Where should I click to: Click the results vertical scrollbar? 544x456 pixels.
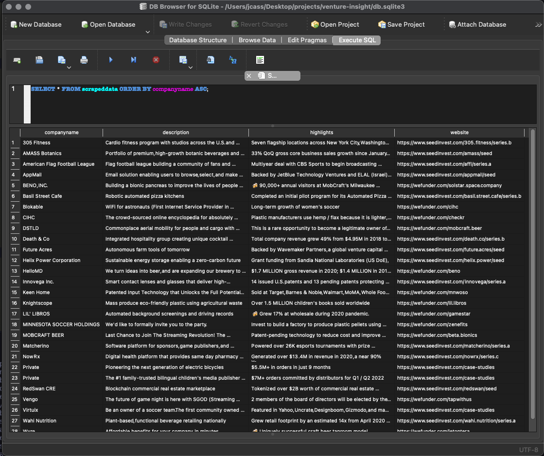(x=533, y=274)
